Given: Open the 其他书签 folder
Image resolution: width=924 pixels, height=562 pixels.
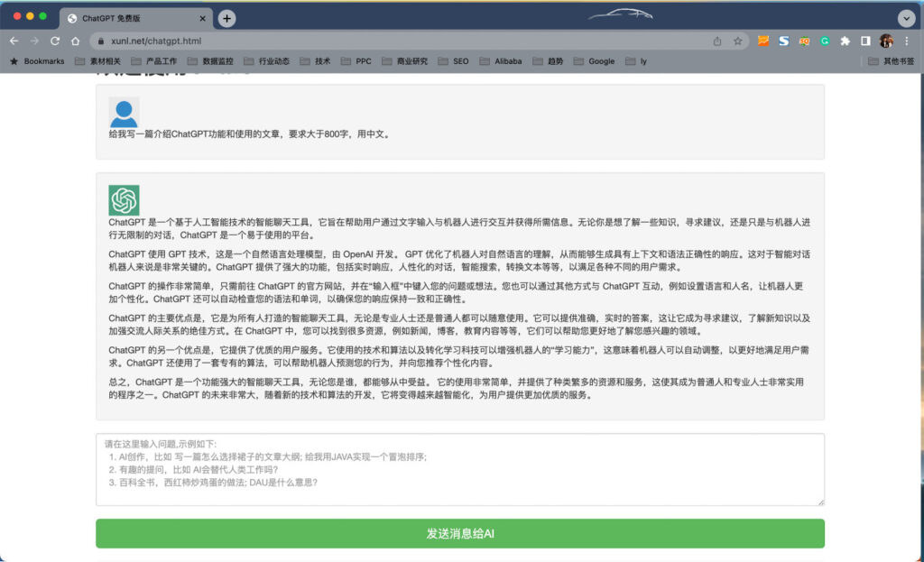Looking at the screenshot, I should 891,61.
